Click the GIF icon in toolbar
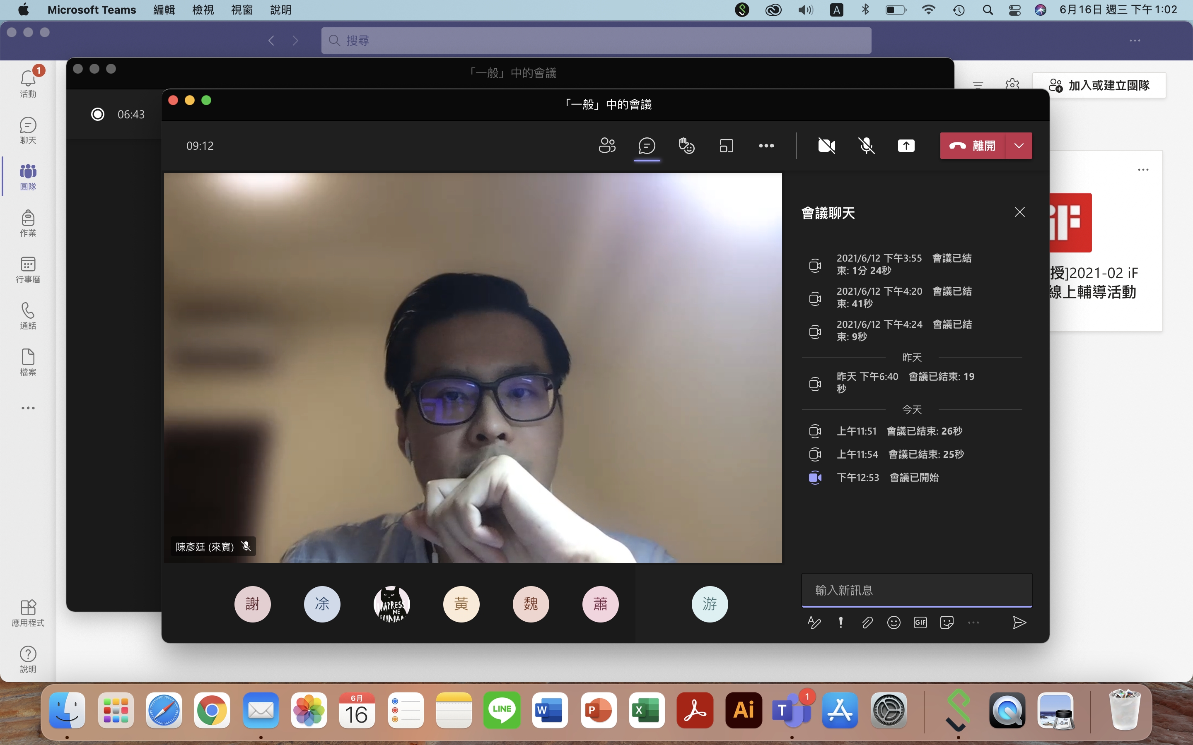This screenshot has height=745, width=1193. point(920,622)
